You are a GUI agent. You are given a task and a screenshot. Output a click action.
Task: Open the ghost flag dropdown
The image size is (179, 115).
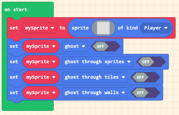pos(75,46)
